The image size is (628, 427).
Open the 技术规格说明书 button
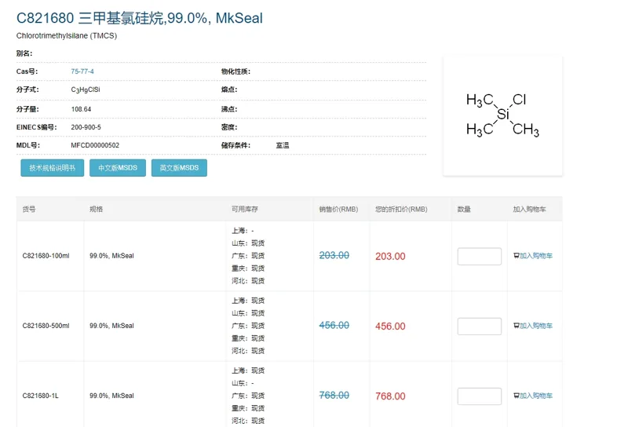coord(53,168)
